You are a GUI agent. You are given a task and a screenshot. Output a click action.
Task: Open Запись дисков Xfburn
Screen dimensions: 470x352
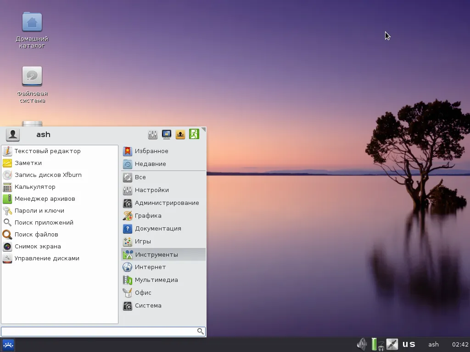pos(60,175)
